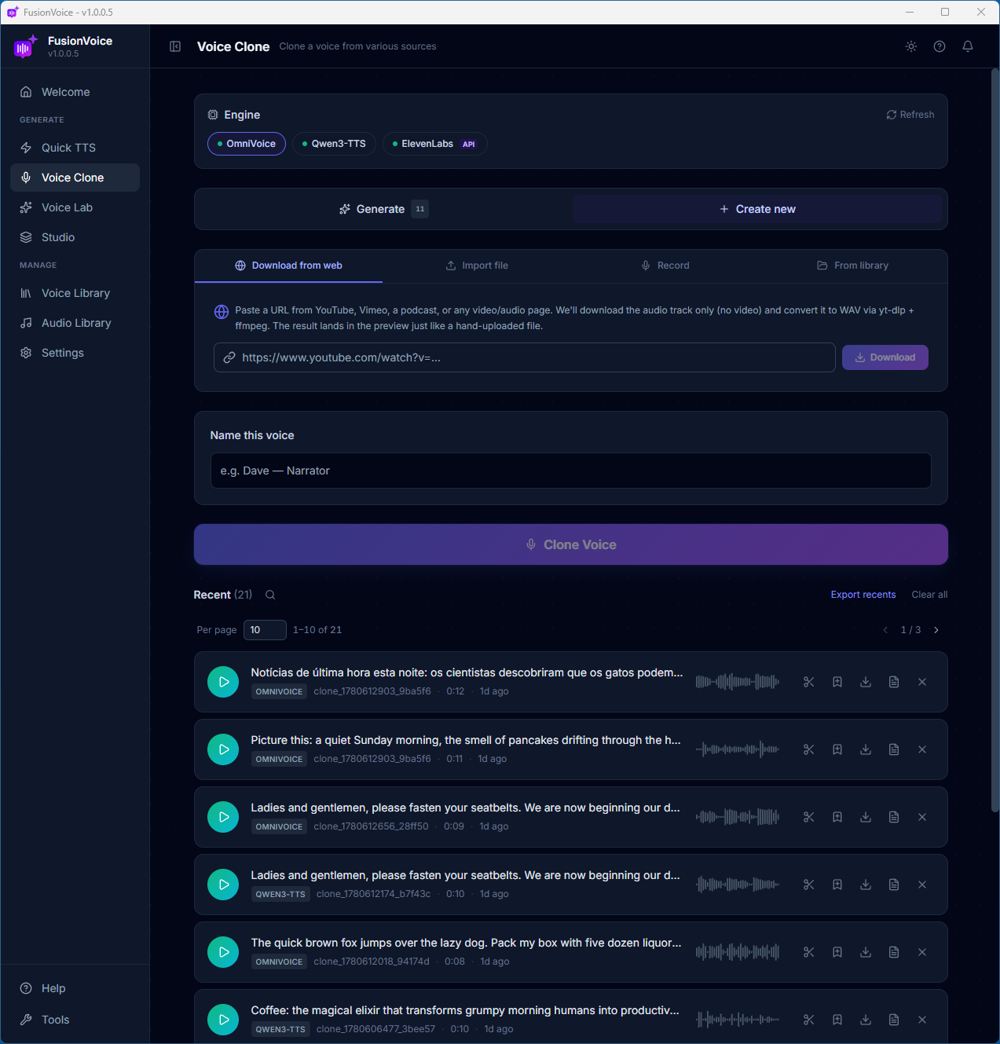Remove the Qwen3-TTS Ladies and gentlemen clip
The width and height of the screenshot is (1000, 1044).
point(922,885)
